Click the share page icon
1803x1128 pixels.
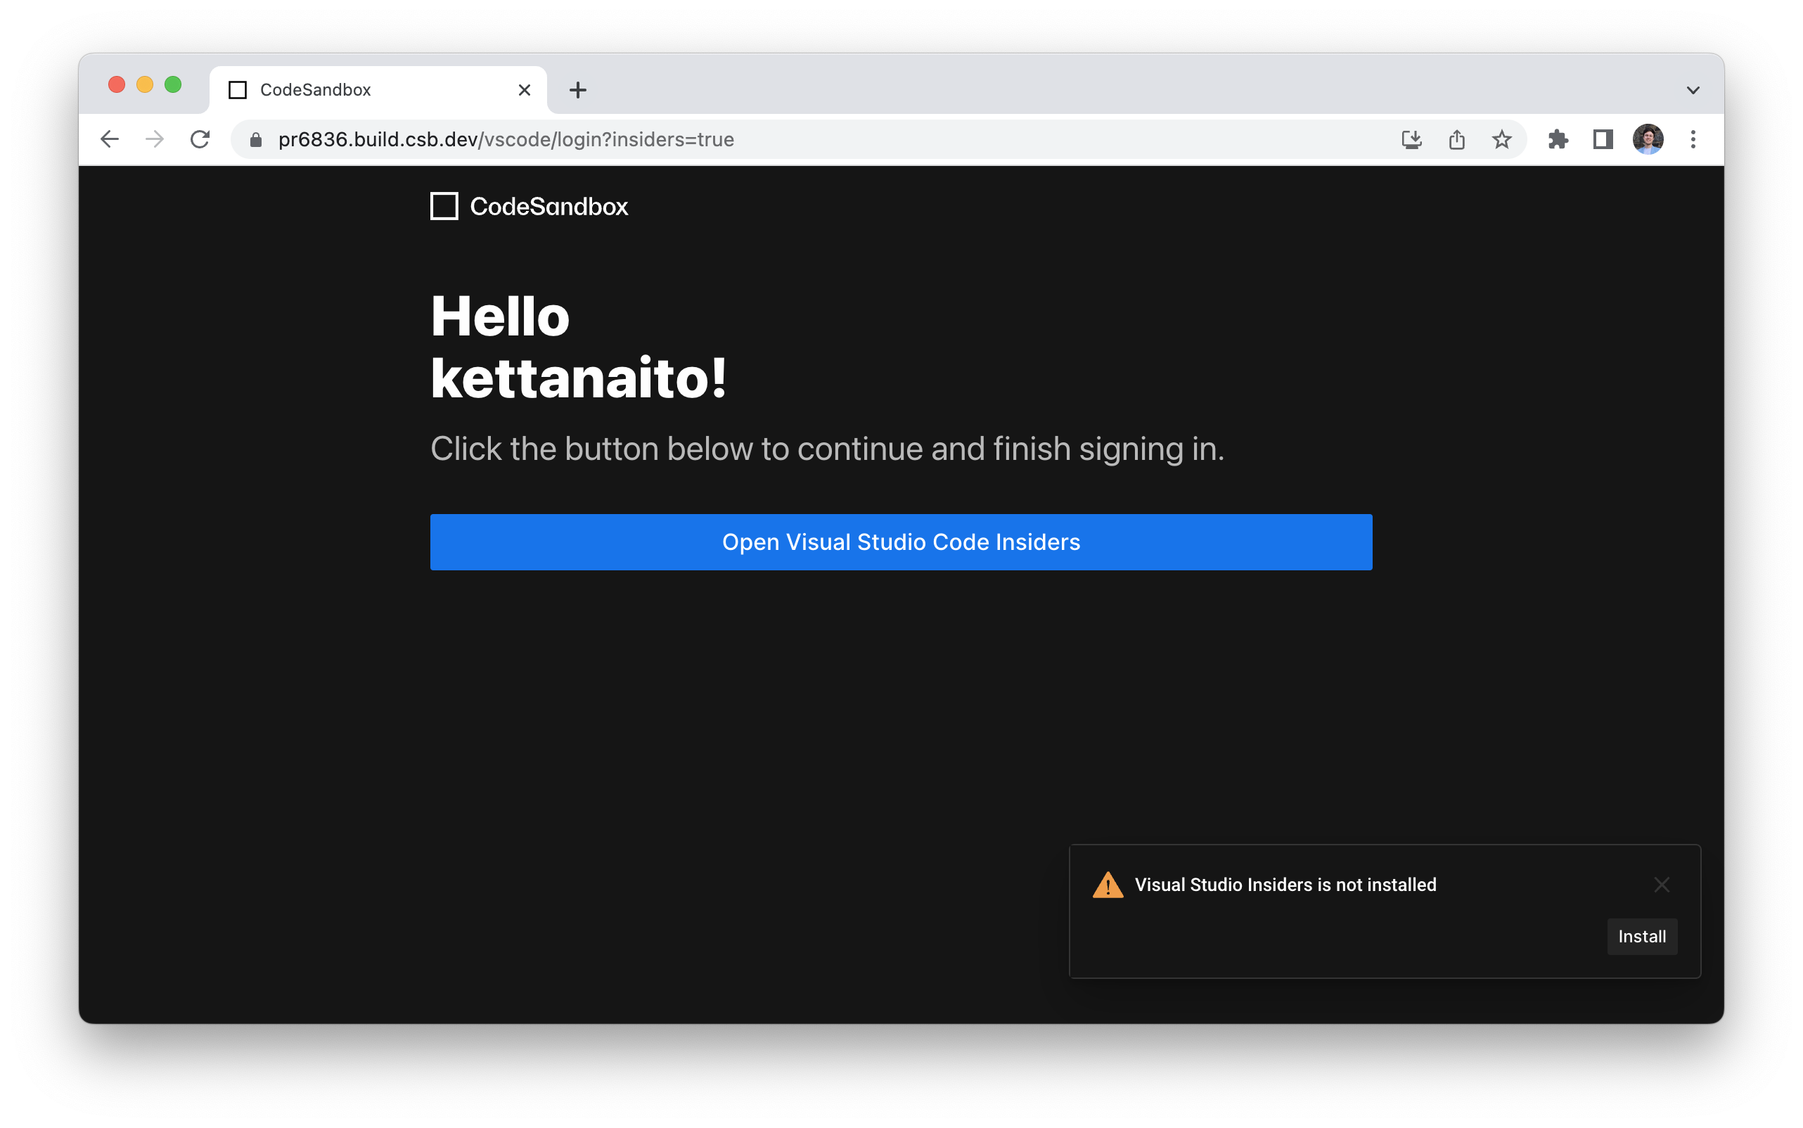coord(1456,139)
